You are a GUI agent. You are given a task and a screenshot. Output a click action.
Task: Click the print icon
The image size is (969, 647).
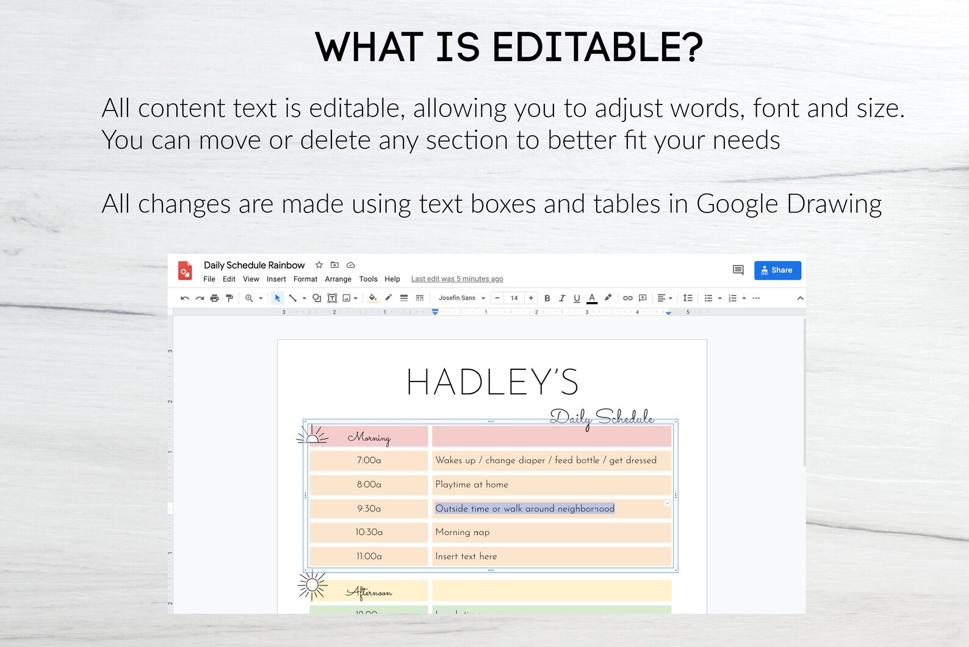[x=214, y=298]
